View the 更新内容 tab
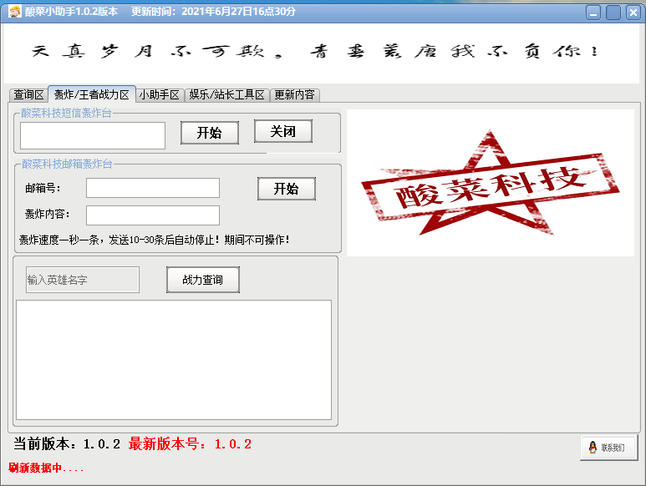 pyautogui.click(x=294, y=95)
